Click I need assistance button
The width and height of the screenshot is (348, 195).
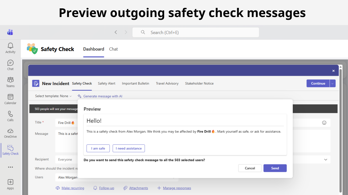pyautogui.click(x=129, y=148)
